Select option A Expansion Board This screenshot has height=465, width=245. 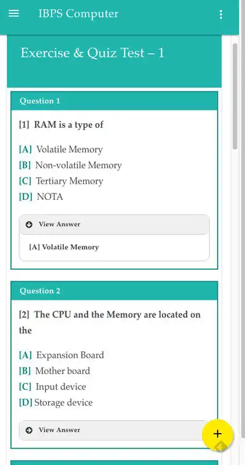pyautogui.click(x=62, y=355)
